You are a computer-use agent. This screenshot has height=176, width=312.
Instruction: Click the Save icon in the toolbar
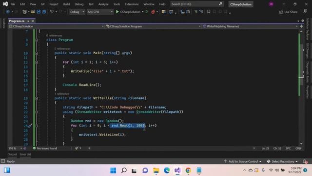[39, 12]
